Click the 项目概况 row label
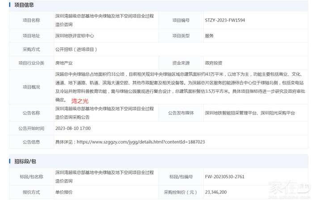The image size is (313, 200). (x=31, y=87)
